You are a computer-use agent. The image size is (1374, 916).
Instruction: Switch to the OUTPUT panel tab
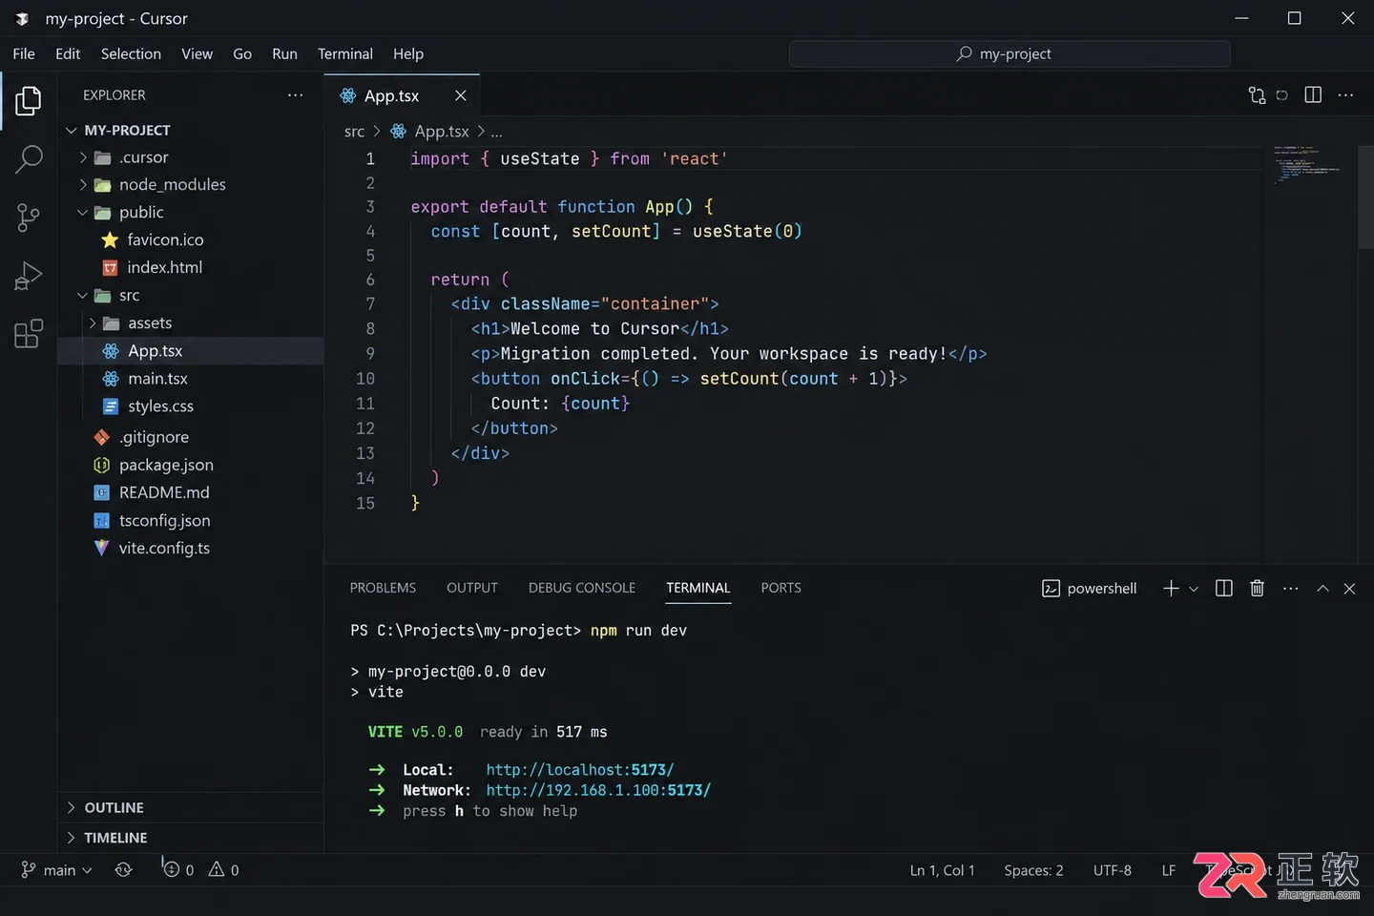pos(472,589)
